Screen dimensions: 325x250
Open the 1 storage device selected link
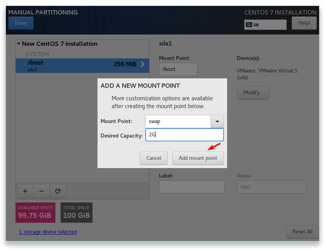pos(48,232)
